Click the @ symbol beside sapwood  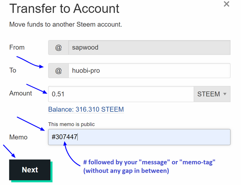tap(58, 48)
